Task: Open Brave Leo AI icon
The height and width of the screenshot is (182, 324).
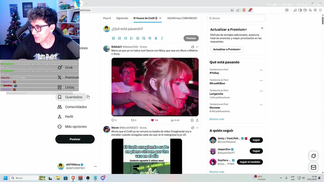Action: click(310, 10)
